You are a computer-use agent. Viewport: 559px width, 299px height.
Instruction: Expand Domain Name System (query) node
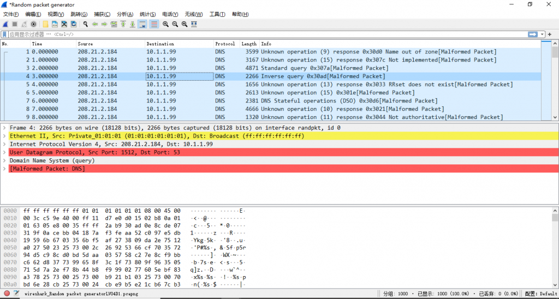point(4,160)
